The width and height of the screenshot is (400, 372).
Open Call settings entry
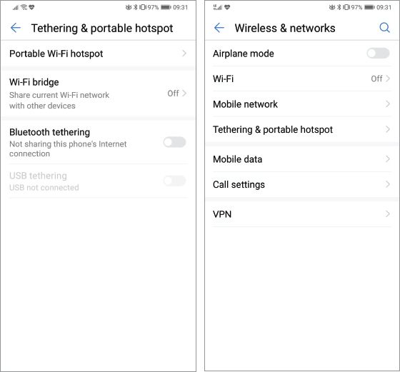(301, 184)
